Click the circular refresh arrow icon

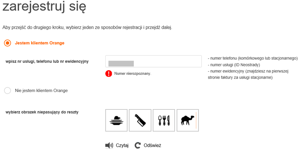[x=138, y=146]
